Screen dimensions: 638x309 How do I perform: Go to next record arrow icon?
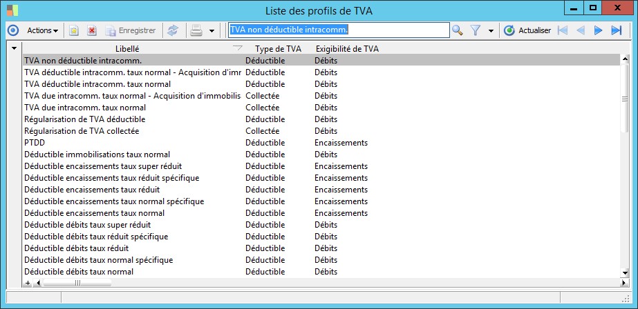pos(598,30)
